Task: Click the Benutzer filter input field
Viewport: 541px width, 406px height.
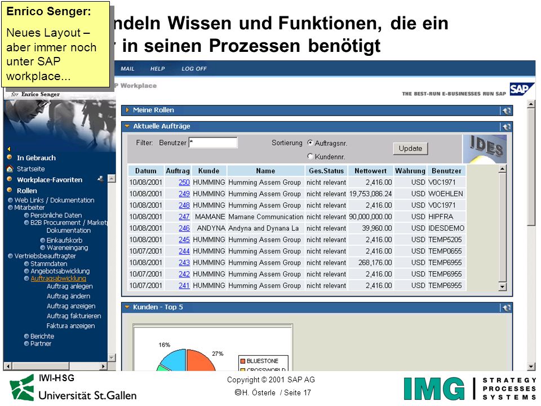Action: pyautogui.click(x=213, y=143)
